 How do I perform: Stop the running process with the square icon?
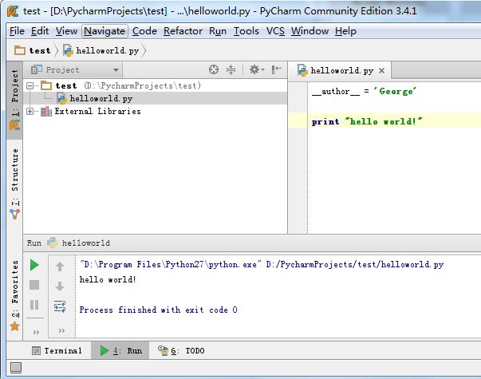click(34, 285)
